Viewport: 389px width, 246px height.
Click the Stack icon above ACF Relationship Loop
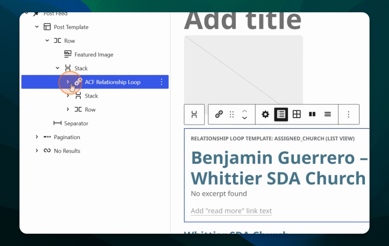pos(68,68)
